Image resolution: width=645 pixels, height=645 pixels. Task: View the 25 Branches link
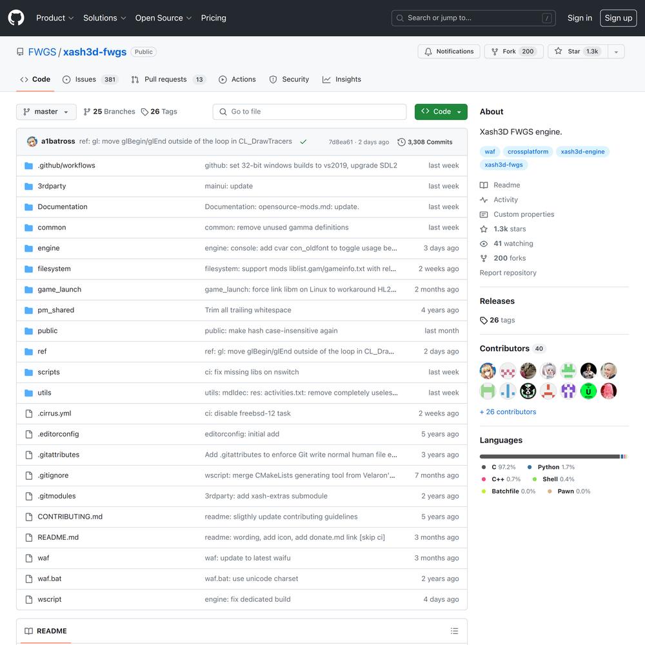(109, 112)
